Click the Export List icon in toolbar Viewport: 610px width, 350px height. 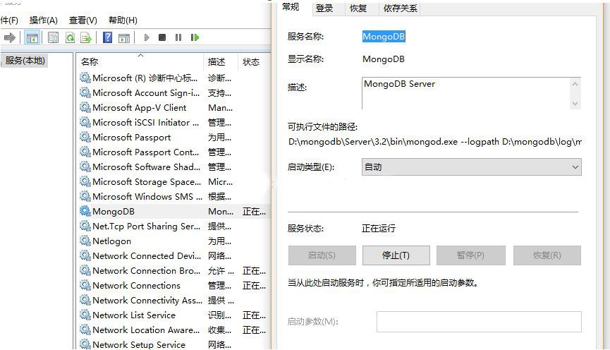[85, 37]
